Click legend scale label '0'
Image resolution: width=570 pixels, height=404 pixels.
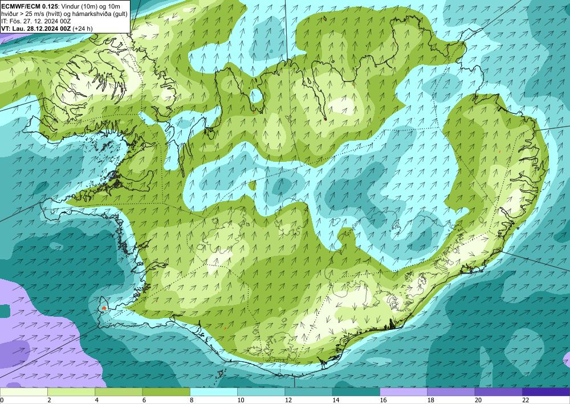(x=2, y=400)
